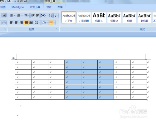
Task: Click the table move handle icon
Action: coord(13,58)
